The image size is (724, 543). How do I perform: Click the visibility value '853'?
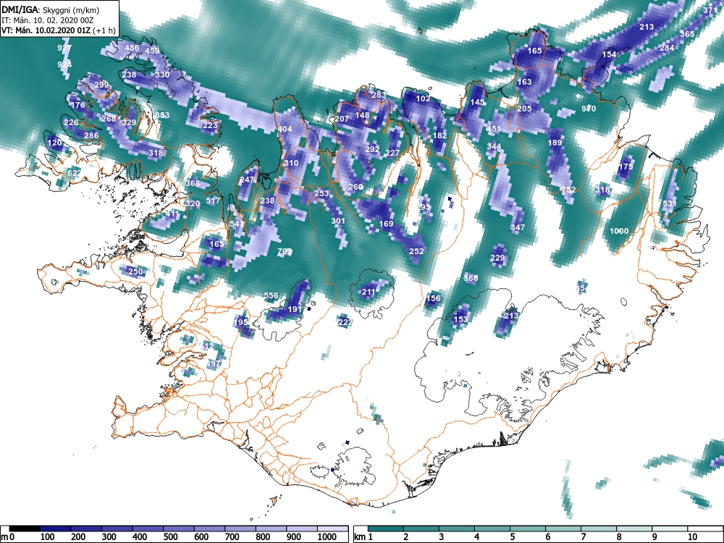(x=162, y=115)
